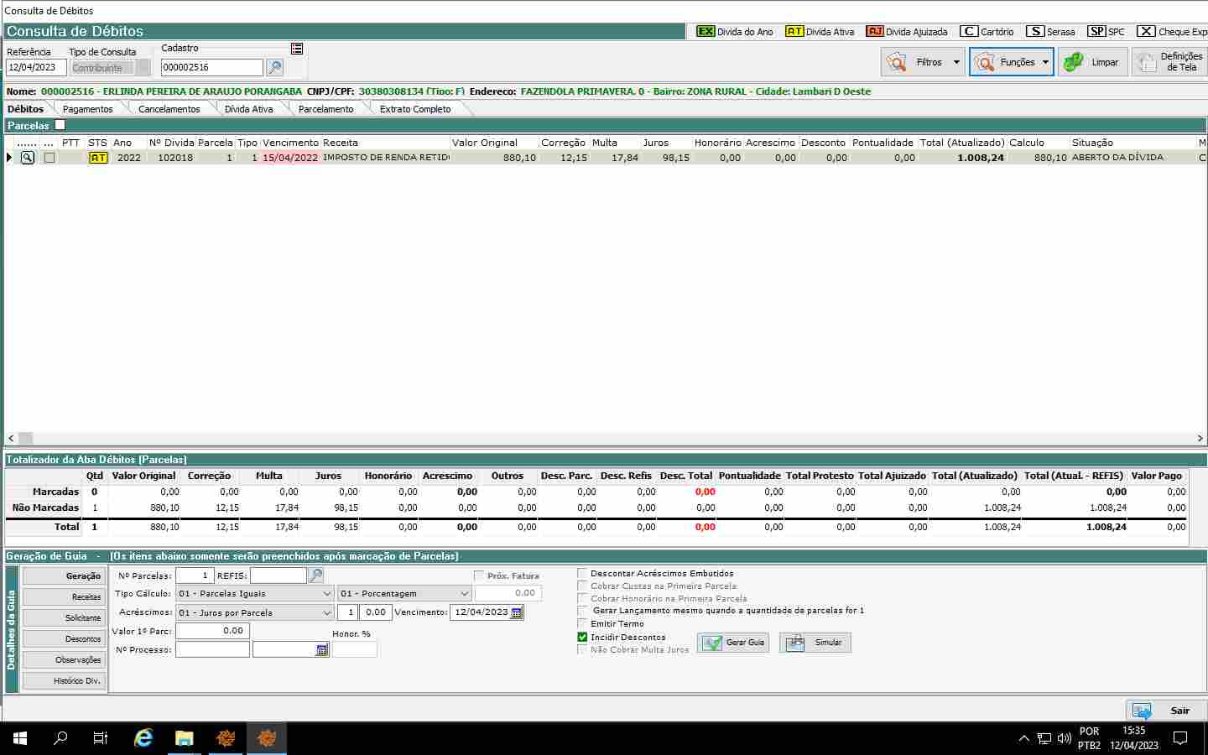Click the horizontal scrollbar right arrow
Image resolution: width=1208 pixels, height=755 pixels.
[1200, 438]
